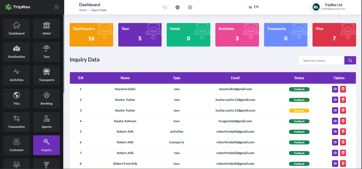This screenshot has height=169, width=362.
Task: View Robert Fred Atik's inquiry details
Action: coord(335,163)
